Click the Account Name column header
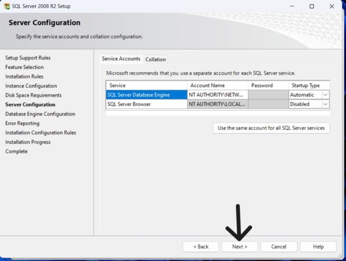The height and width of the screenshot is (261, 346). point(218,85)
